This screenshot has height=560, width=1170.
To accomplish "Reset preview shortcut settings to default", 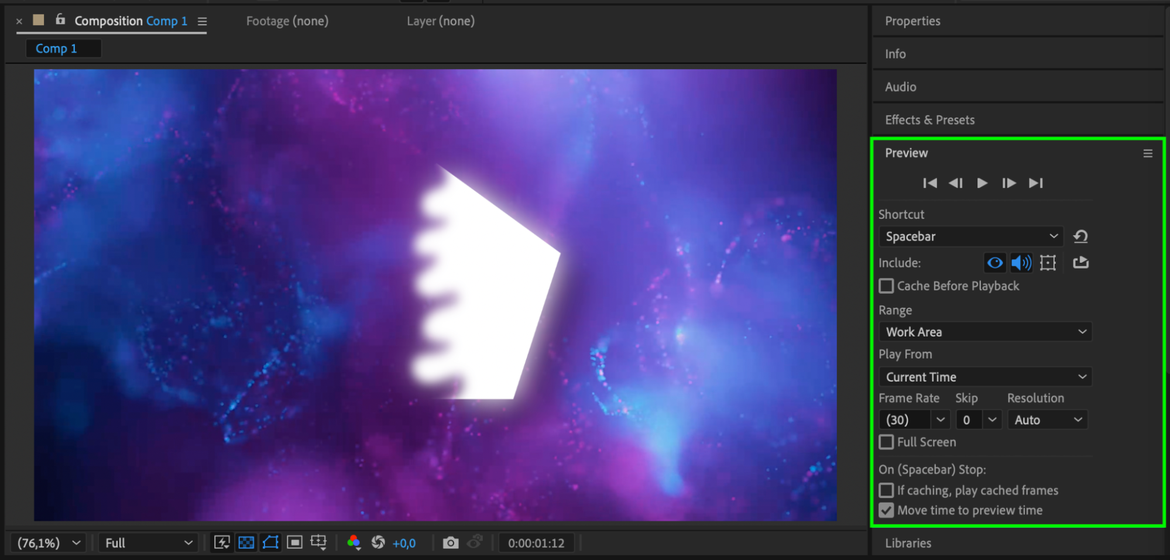I will (1080, 236).
